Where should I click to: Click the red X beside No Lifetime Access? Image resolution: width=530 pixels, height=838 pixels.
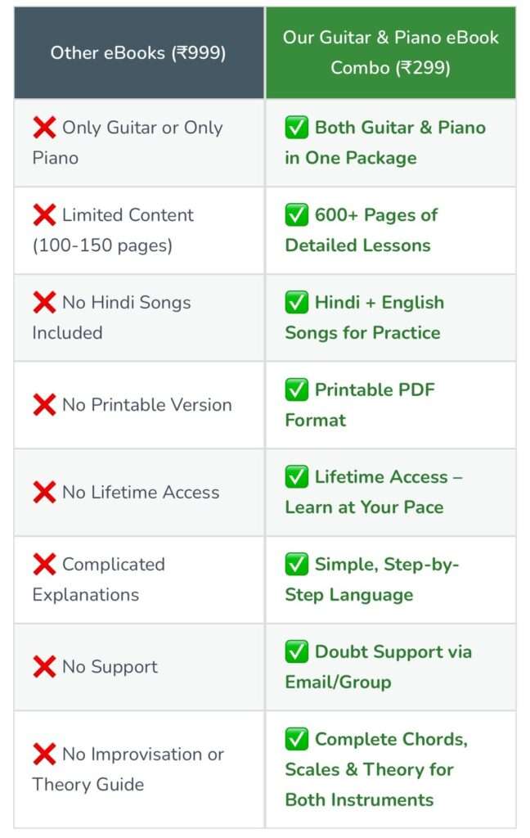pyautogui.click(x=44, y=492)
